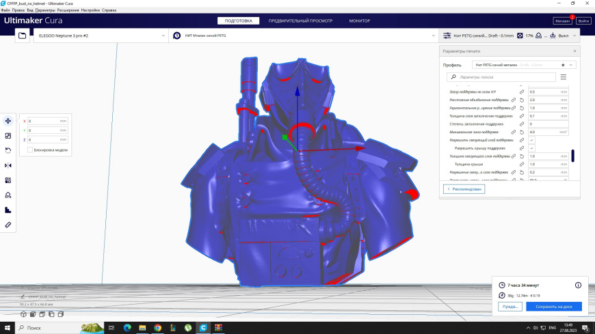Viewport: 595px width, 334px height.
Task: Open the Настройки menu
Action: click(90, 10)
